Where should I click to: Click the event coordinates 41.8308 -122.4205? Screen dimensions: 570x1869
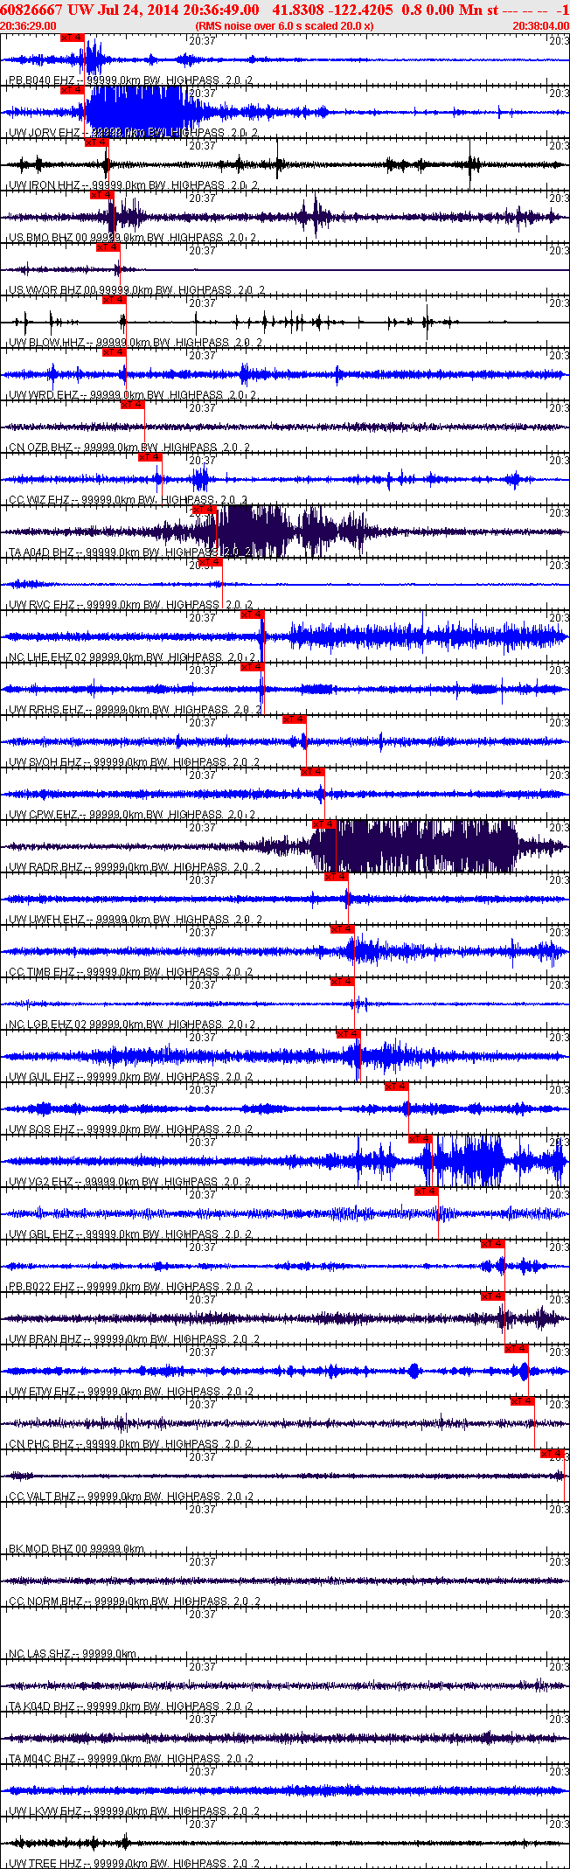click(333, 9)
